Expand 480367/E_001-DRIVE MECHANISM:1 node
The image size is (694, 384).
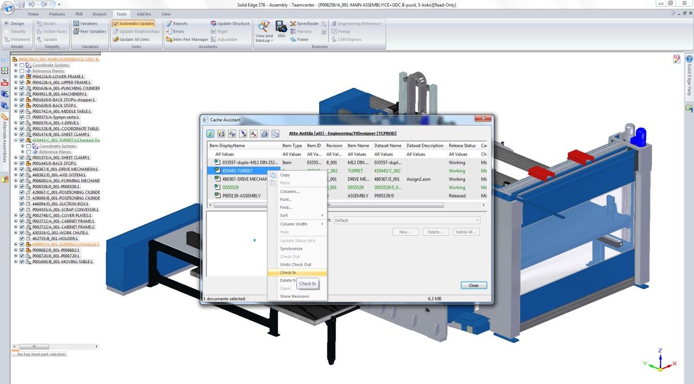16,169
